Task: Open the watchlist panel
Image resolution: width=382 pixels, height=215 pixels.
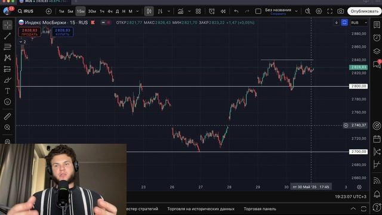Action: [x=377, y=24]
